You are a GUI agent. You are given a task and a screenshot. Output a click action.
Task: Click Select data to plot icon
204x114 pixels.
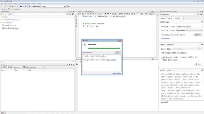tap(24, 67)
